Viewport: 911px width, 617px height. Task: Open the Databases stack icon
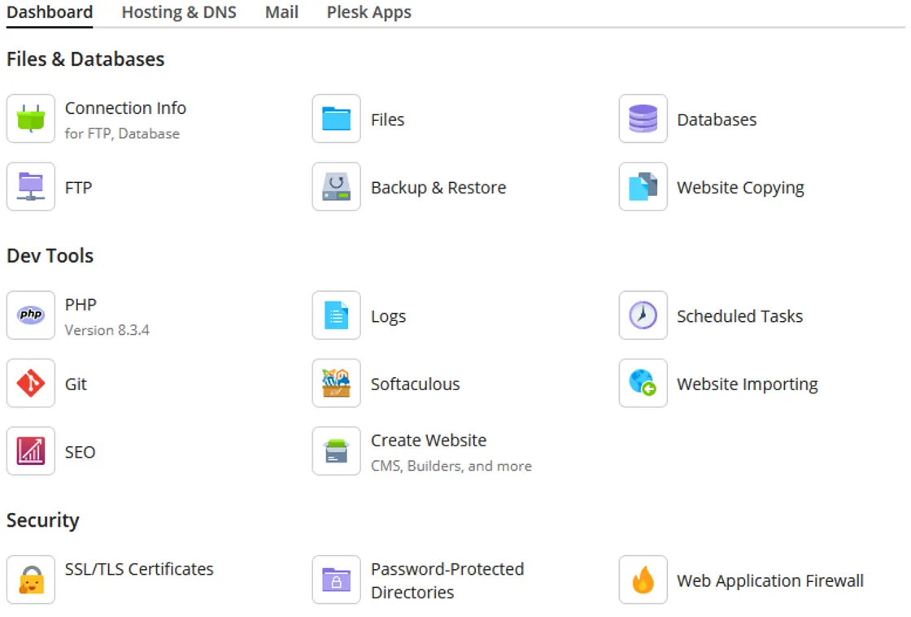pyautogui.click(x=643, y=119)
